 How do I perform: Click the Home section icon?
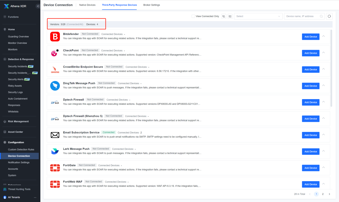(5, 29)
